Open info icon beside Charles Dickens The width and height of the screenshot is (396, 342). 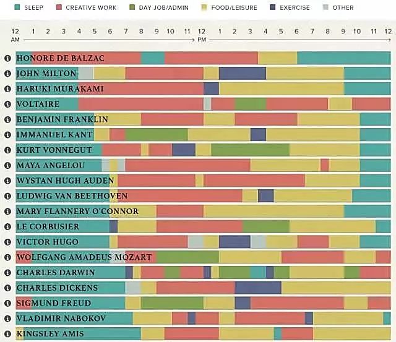[x=7, y=288]
